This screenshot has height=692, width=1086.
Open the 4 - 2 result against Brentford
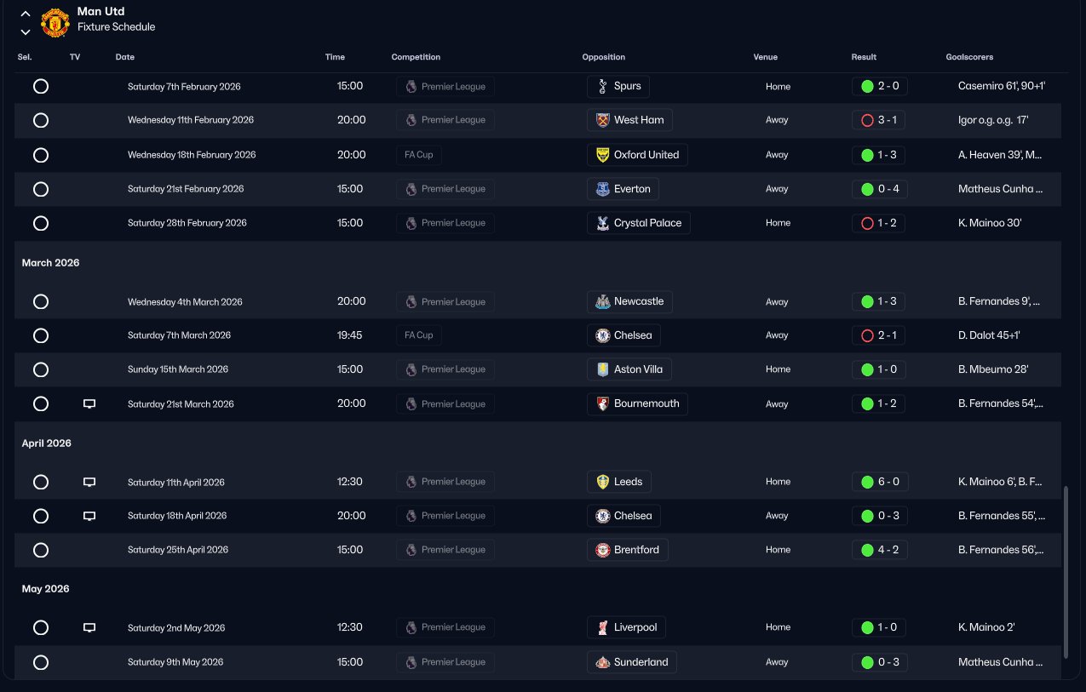[x=879, y=550]
